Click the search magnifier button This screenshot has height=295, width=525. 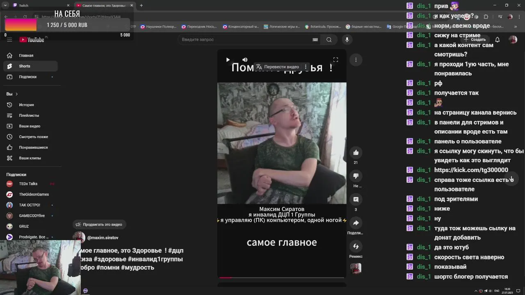(x=329, y=40)
